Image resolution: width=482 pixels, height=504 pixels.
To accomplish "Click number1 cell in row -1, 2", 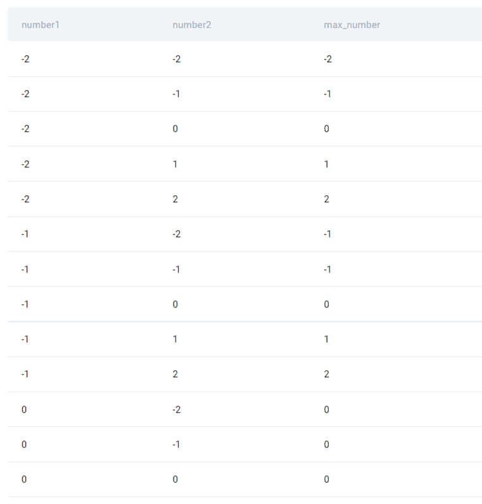I will pos(25,374).
